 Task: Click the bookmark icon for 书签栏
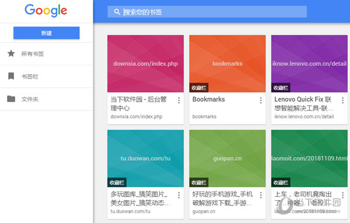11,76
